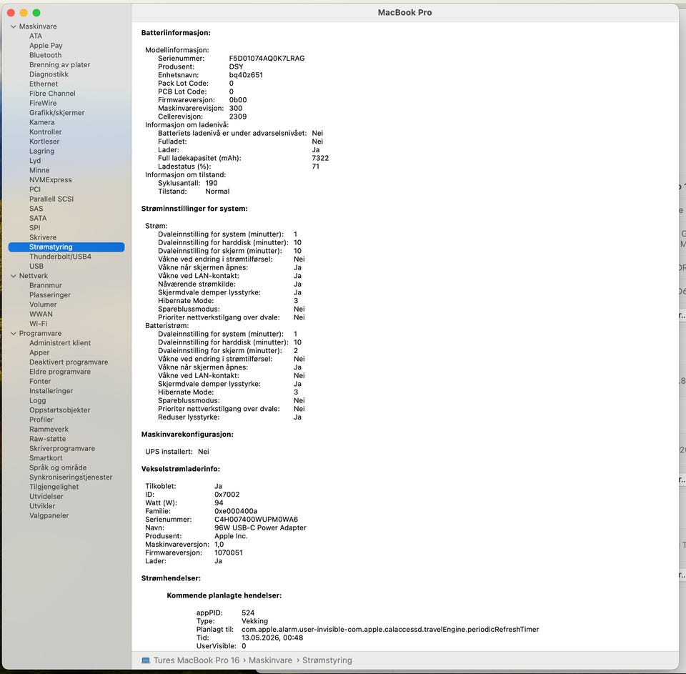Collapse the Maskinvare section
The height and width of the screenshot is (674, 686).
[14, 26]
